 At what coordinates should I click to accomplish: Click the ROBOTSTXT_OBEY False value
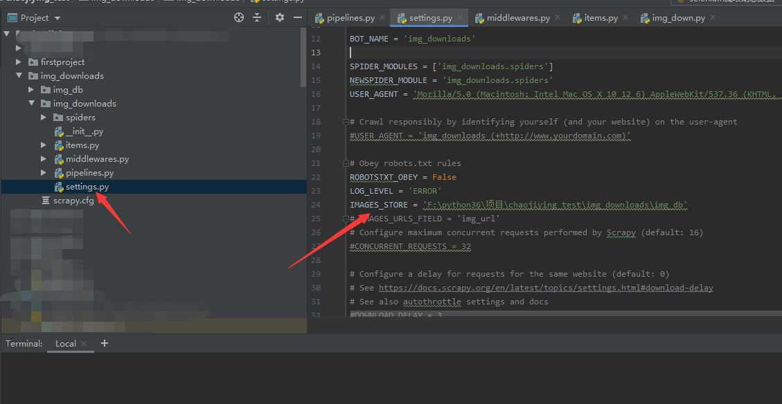tap(444, 177)
